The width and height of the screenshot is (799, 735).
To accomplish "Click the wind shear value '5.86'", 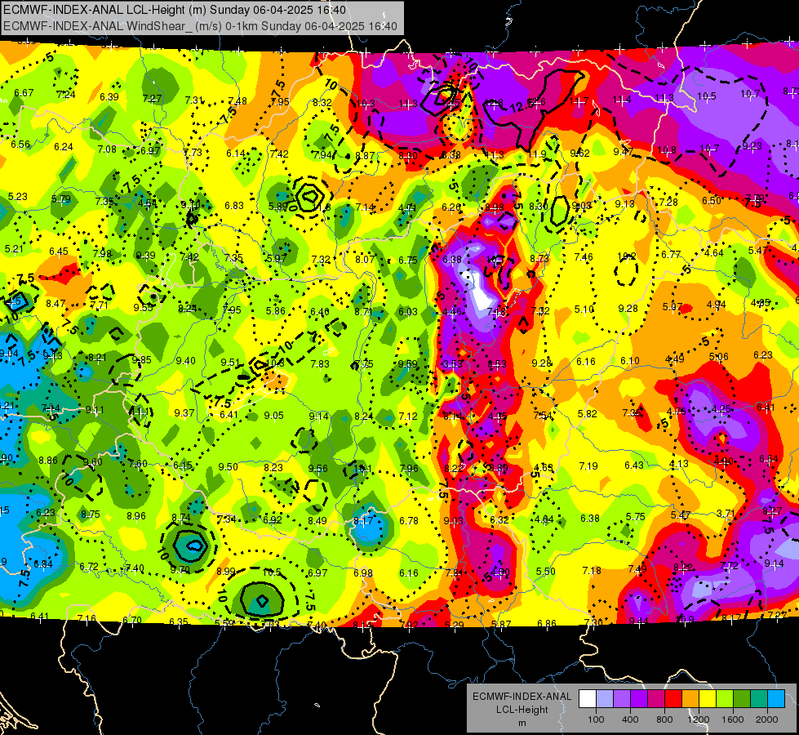I will [x=276, y=310].
